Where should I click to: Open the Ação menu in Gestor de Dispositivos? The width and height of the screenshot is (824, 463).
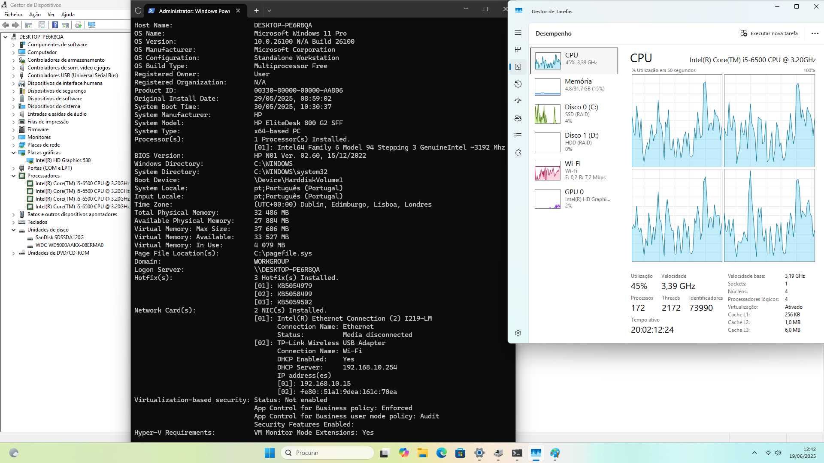35,15
